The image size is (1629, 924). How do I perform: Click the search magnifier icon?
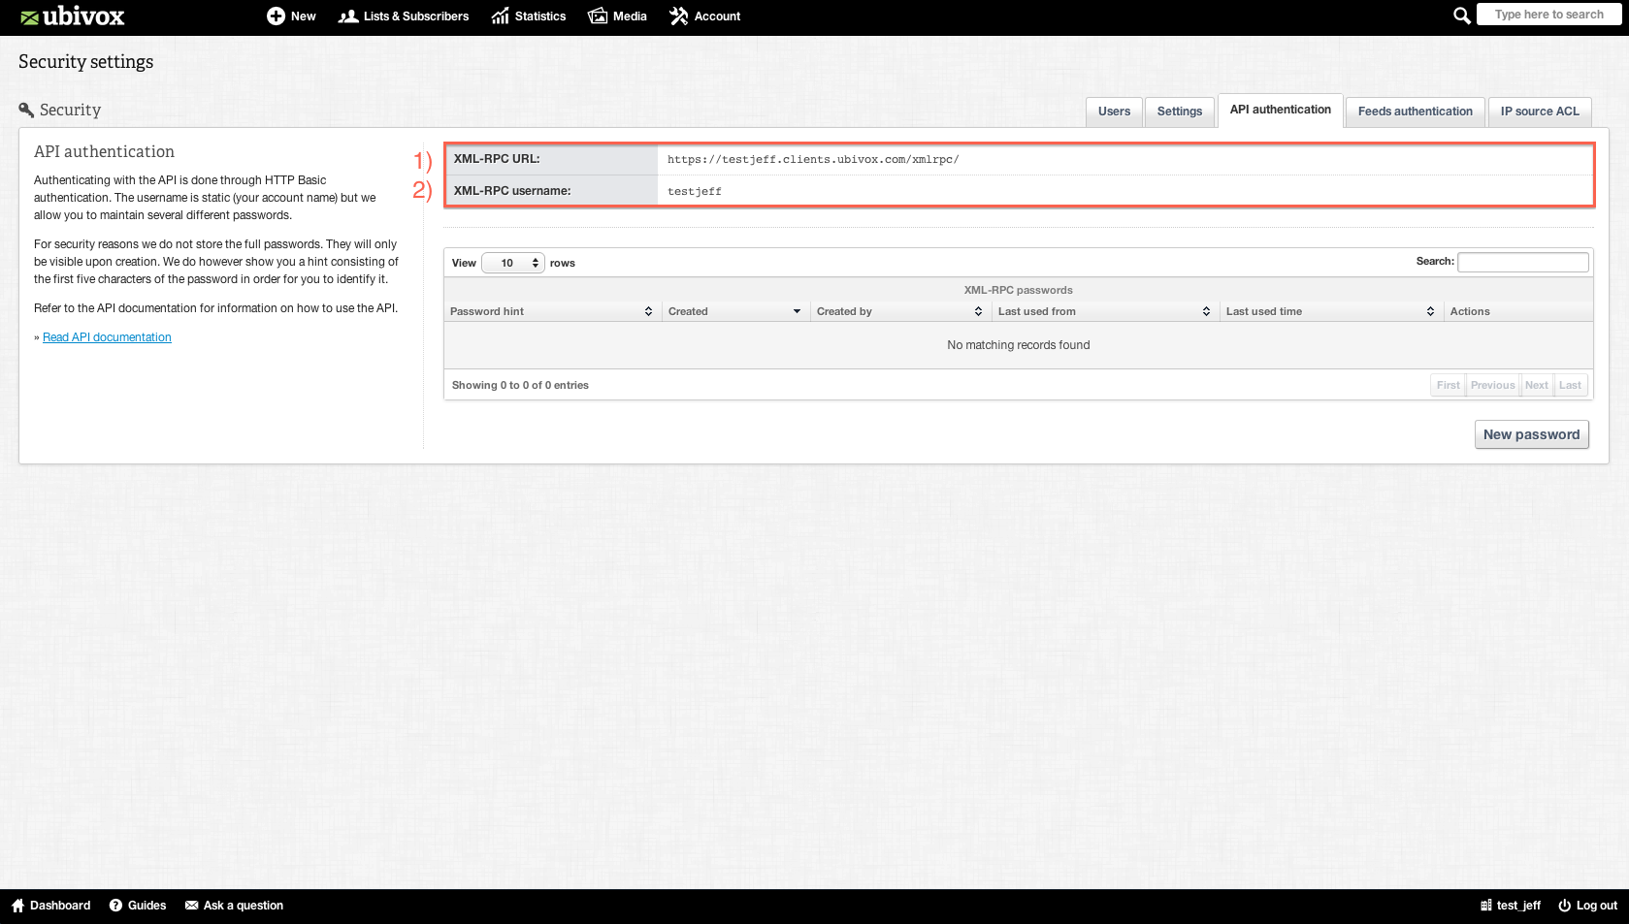click(1462, 16)
